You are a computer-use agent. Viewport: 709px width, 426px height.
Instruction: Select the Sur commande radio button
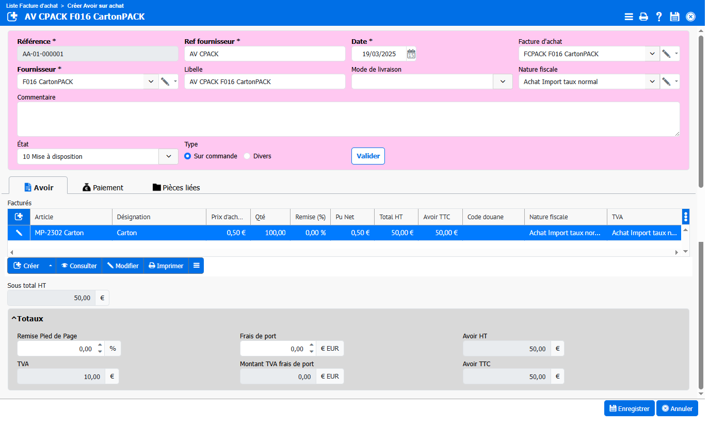click(188, 156)
